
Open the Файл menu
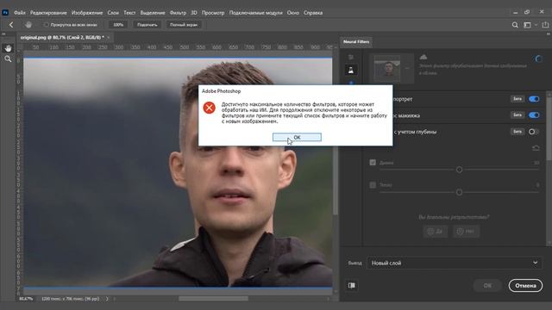point(20,13)
